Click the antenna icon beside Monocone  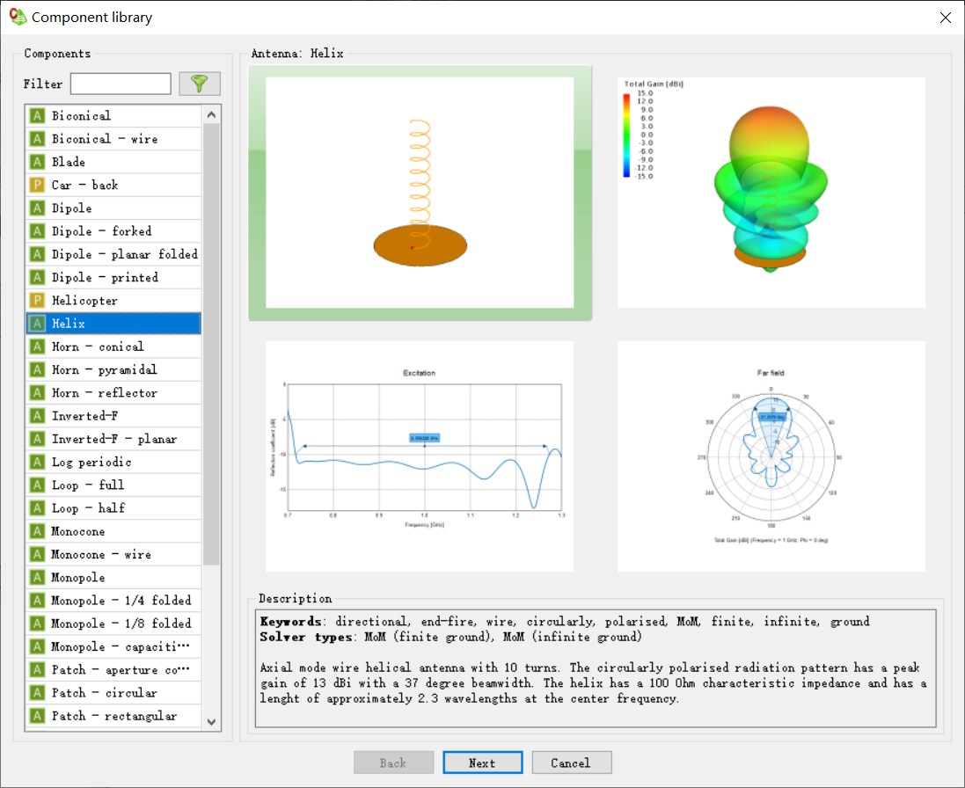coord(38,531)
